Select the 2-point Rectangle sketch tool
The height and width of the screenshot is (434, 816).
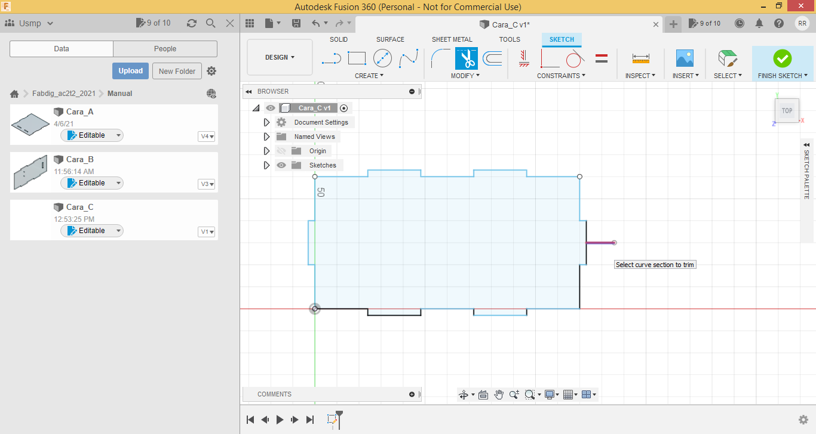(x=357, y=58)
